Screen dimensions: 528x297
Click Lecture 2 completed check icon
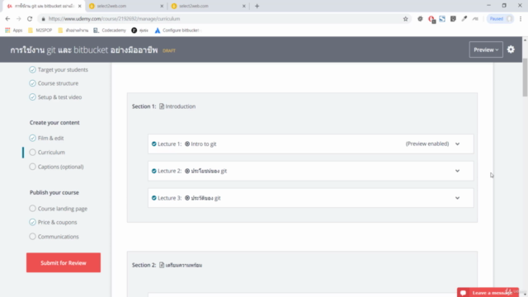pos(154,171)
